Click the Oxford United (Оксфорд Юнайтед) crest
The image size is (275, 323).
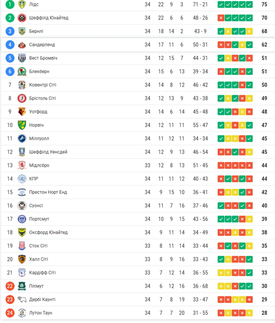pyautogui.click(x=22, y=232)
